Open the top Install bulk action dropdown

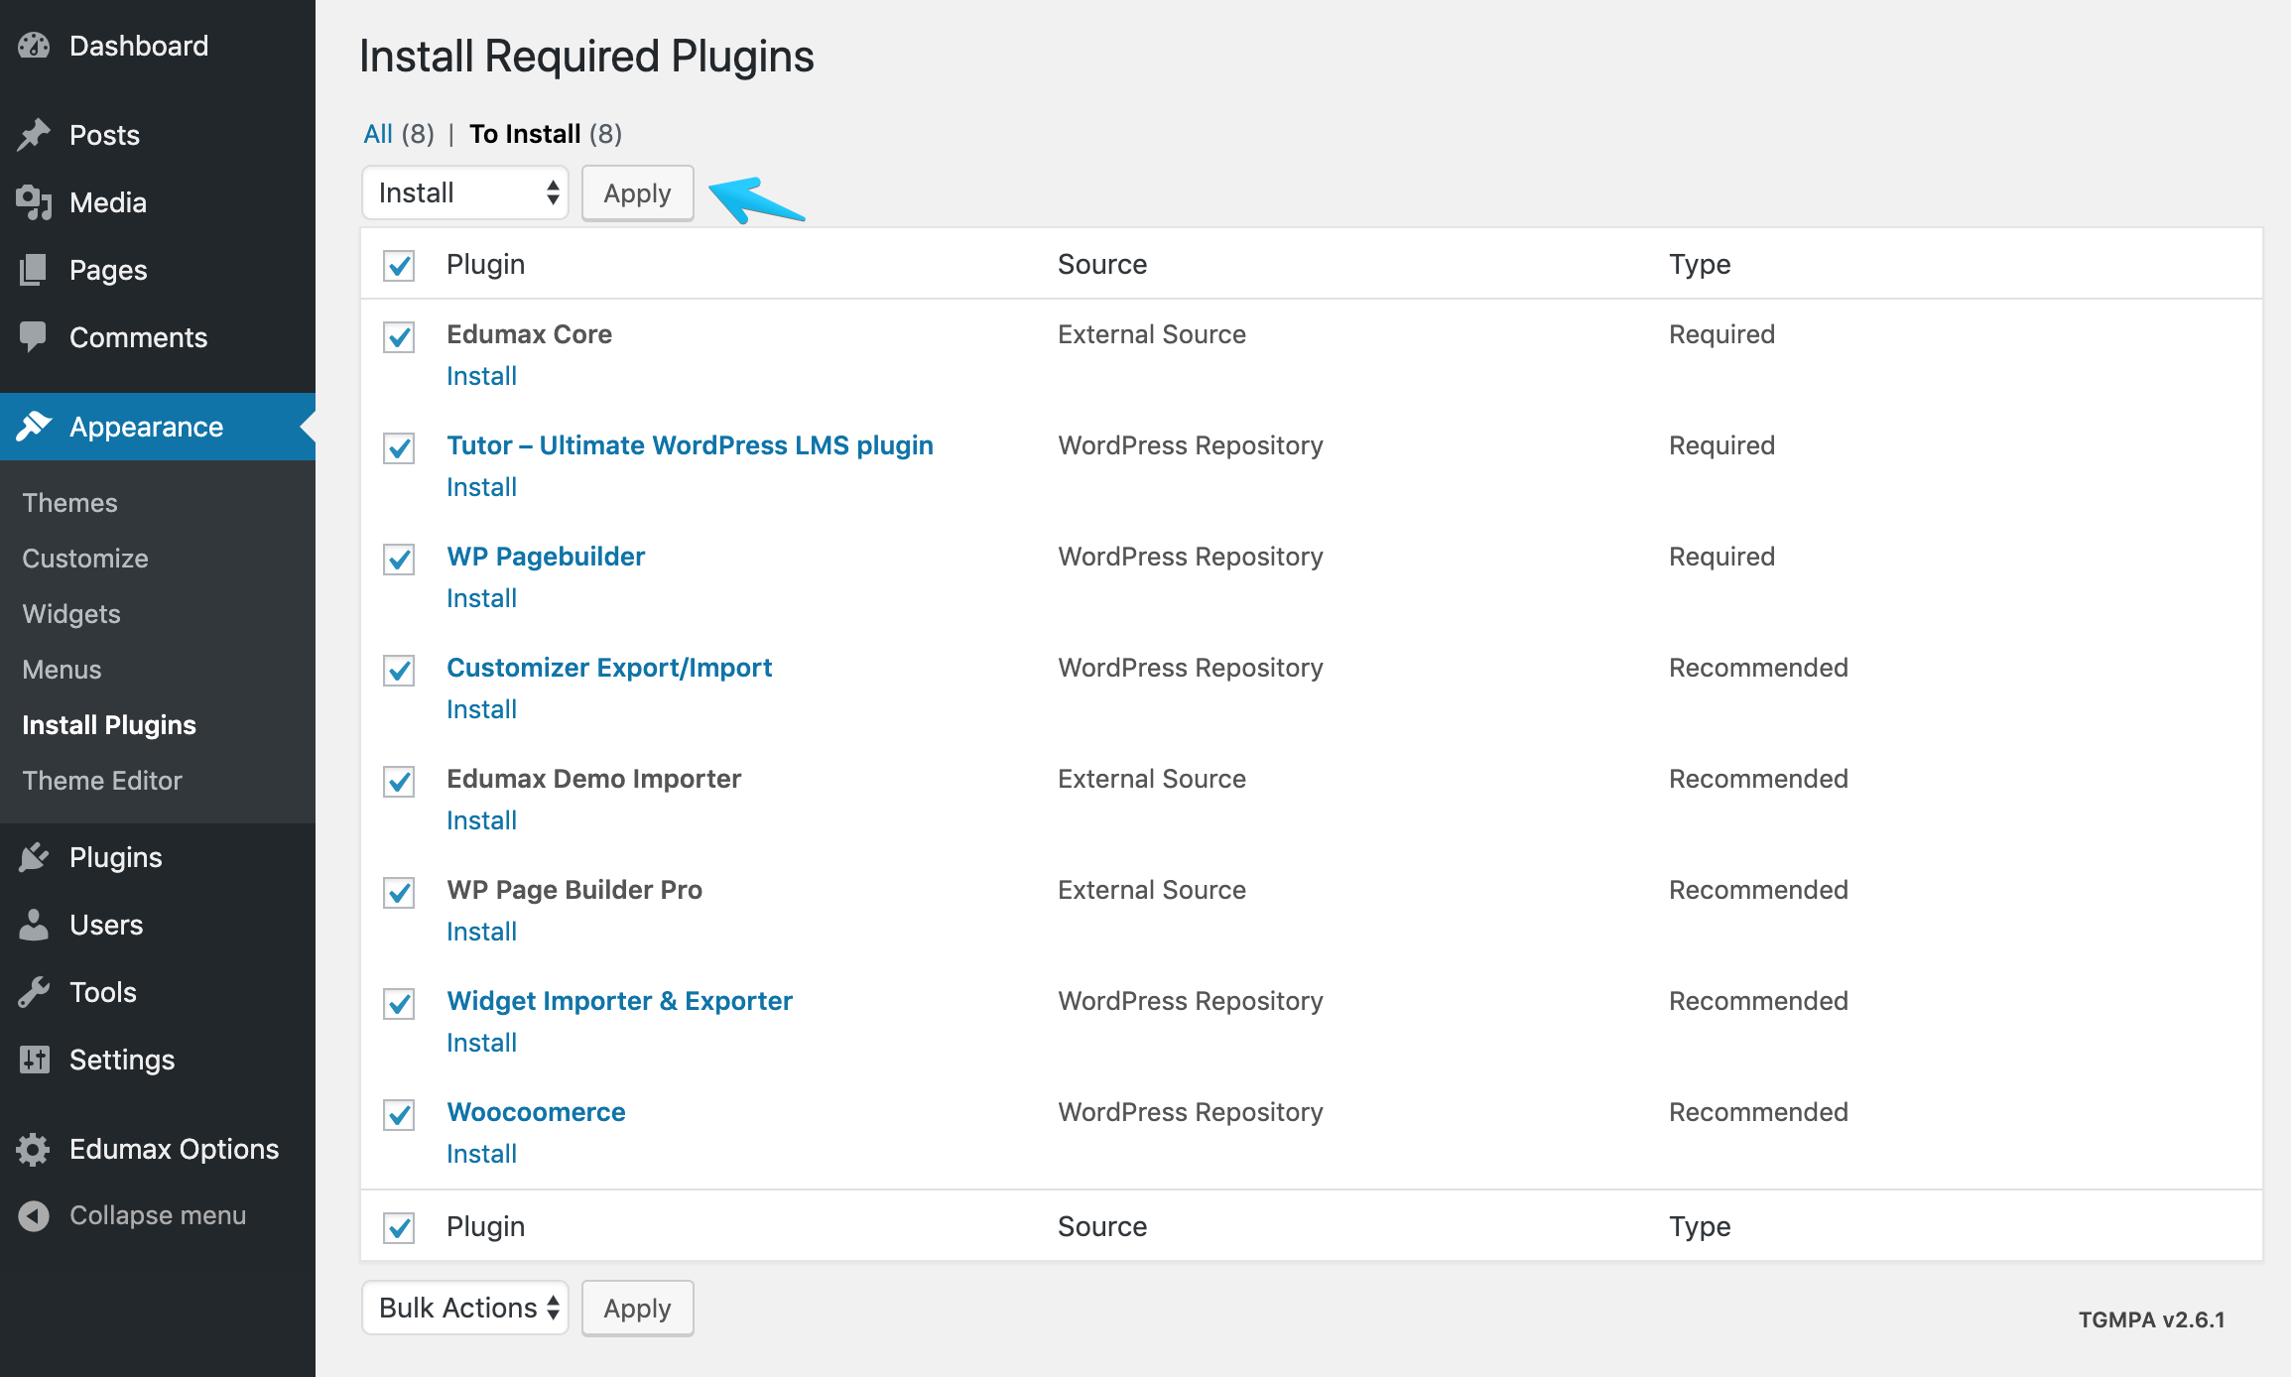click(x=465, y=192)
